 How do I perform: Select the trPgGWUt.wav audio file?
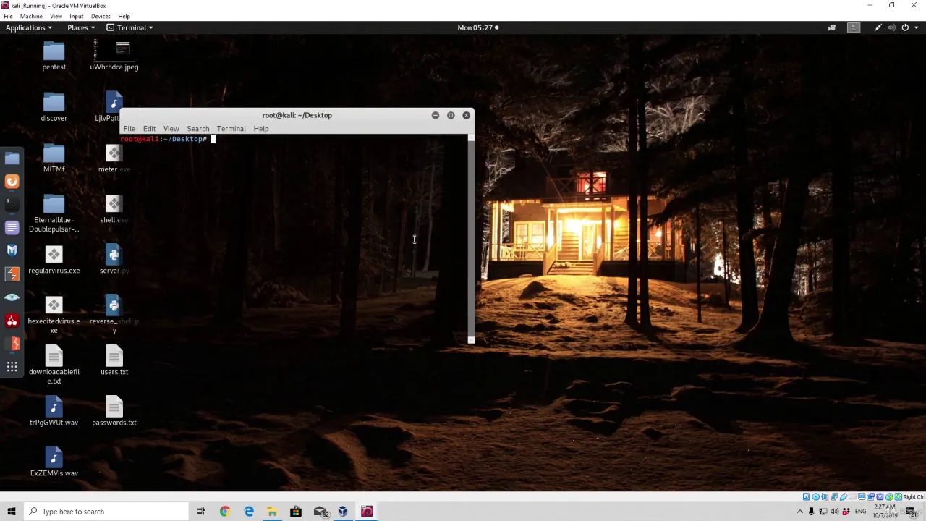click(54, 412)
